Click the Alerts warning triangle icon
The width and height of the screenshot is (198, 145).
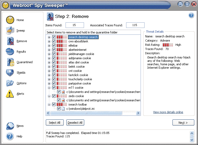point(10,94)
